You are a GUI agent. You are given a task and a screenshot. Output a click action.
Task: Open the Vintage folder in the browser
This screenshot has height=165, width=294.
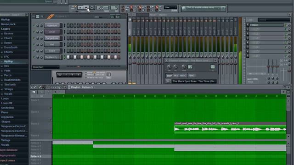6,140
